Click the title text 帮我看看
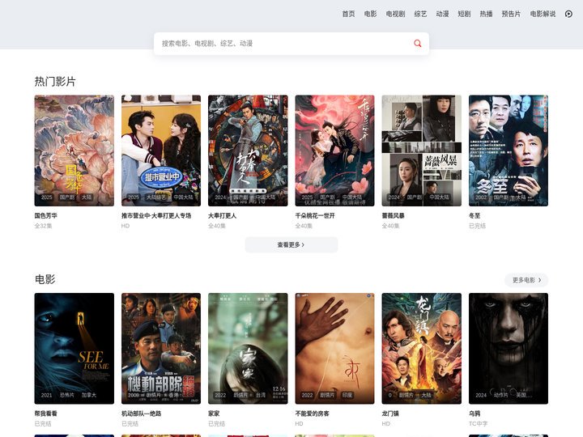This screenshot has height=437, width=583. 45,414
